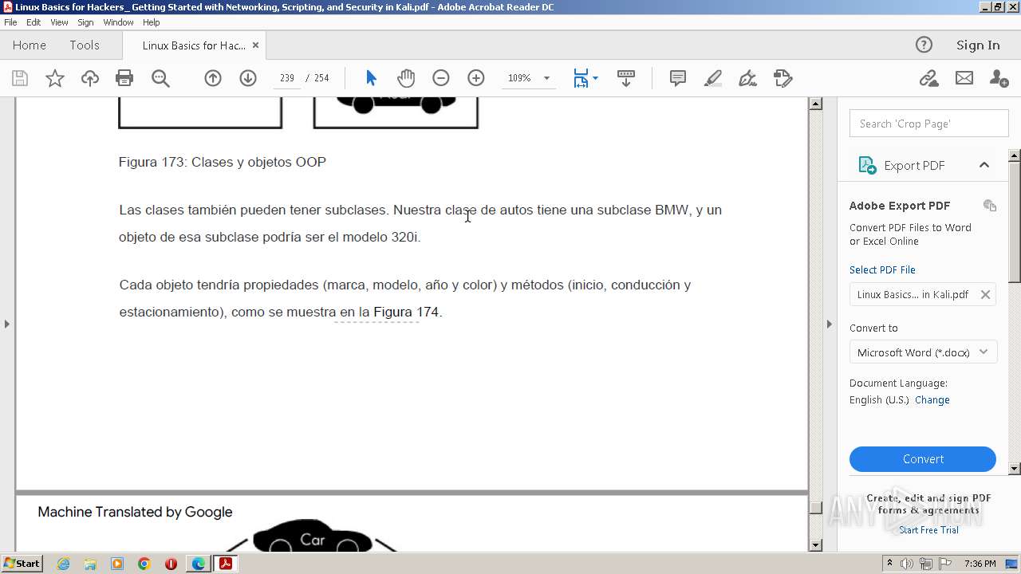Open the Fill & Sign pen tool
Image resolution: width=1021 pixels, height=574 pixels.
pos(747,78)
